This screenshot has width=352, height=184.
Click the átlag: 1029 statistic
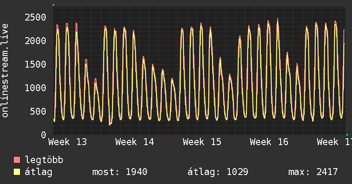point(218,172)
